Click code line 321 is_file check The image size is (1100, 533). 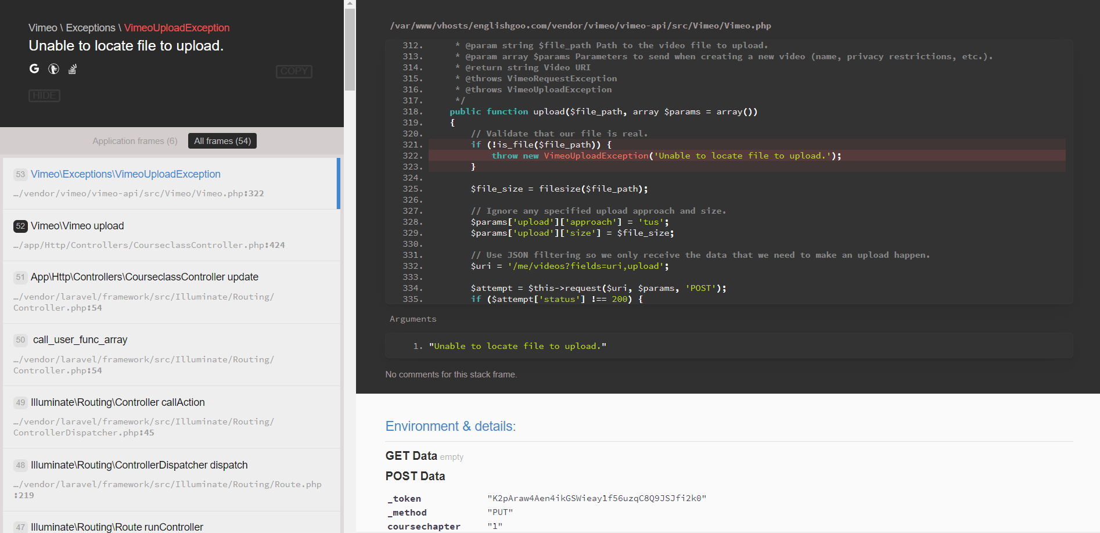point(541,145)
